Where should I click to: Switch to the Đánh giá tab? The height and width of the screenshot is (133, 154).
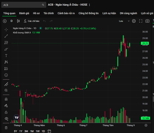(x=24, y=13)
